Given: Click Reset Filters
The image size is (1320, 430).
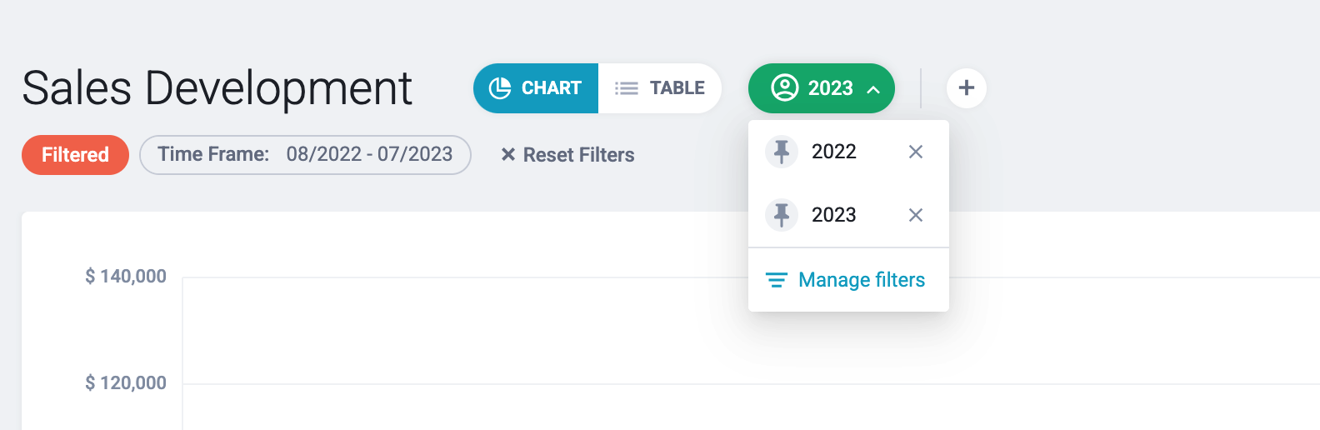Looking at the screenshot, I should [x=567, y=155].
